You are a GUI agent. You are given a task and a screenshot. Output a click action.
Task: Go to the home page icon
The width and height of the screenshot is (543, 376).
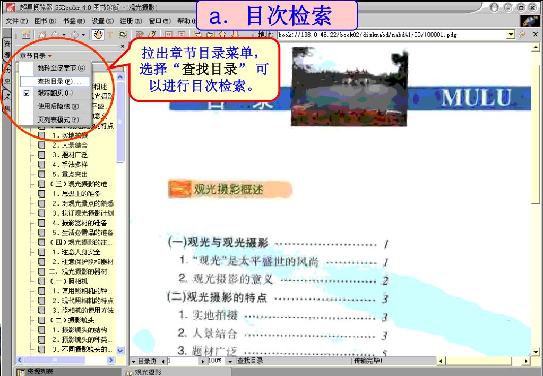point(42,35)
